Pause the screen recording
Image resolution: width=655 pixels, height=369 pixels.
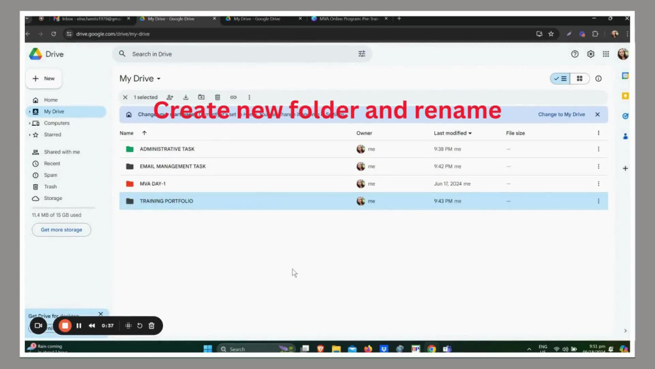coord(79,326)
